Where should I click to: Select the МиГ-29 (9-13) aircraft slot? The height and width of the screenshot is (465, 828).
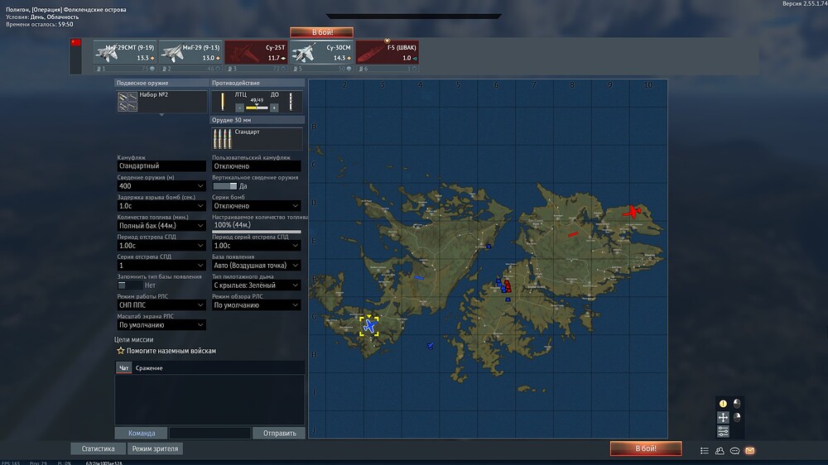coord(190,52)
